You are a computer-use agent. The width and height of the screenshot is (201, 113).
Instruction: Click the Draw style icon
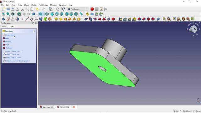[13, 14]
